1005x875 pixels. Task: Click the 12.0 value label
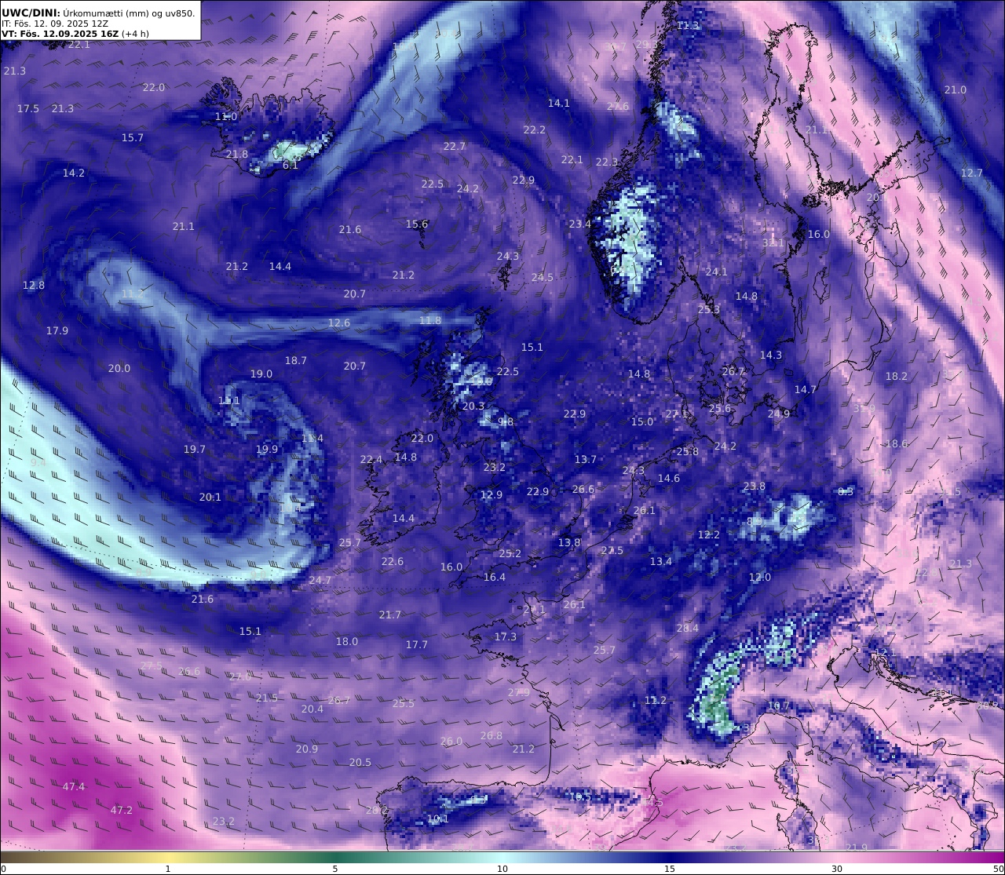760,577
